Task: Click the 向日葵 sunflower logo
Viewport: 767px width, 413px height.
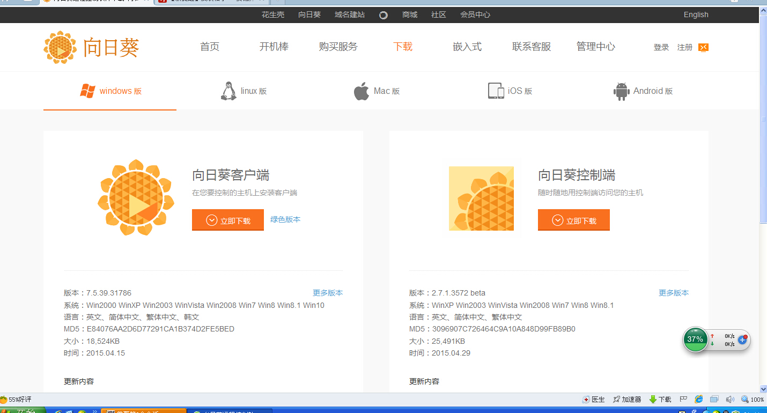Action: 91,47
